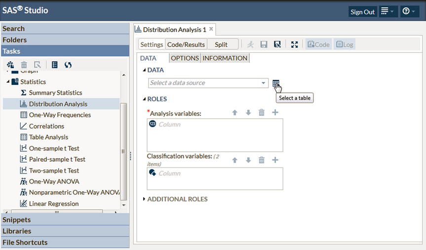
Task: Click task tree vertical scrollbar down arrow
Action: 124,205
